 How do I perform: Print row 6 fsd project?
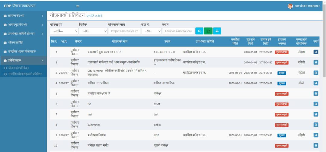[316, 104]
